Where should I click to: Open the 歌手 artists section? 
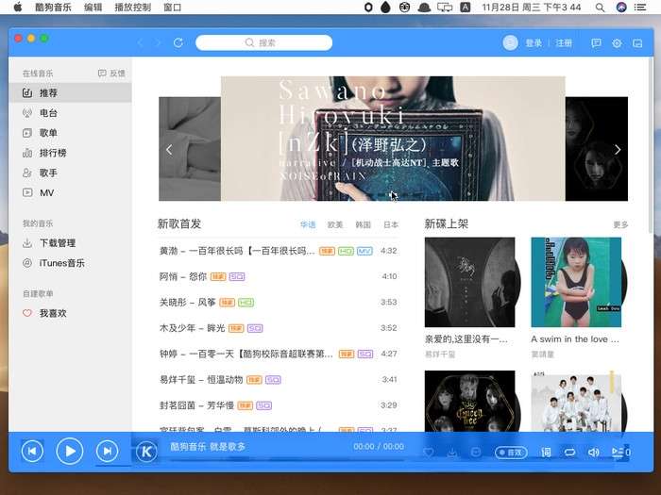[x=70, y=173]
